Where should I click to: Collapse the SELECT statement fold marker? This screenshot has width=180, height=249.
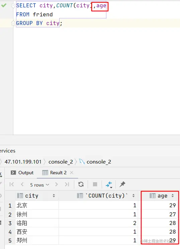[13, 6]
